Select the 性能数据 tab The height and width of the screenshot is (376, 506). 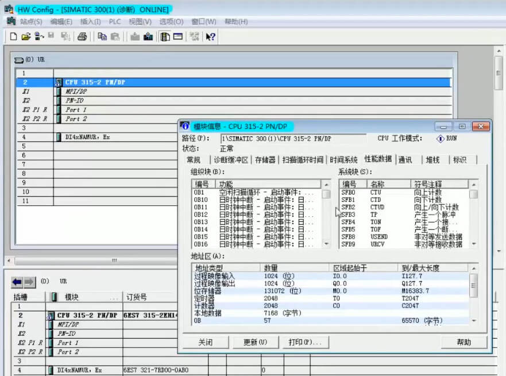[x=378, y=159]
